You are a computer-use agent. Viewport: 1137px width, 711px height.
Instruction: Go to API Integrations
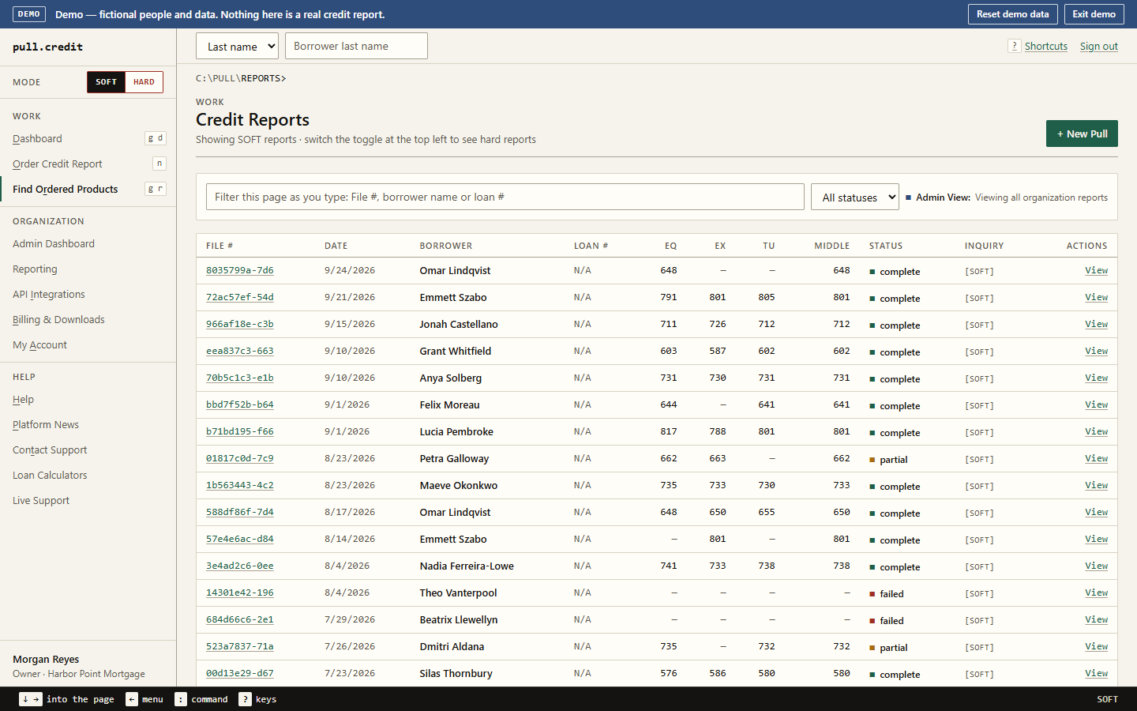pyautogui.click(x=49, y=294)
